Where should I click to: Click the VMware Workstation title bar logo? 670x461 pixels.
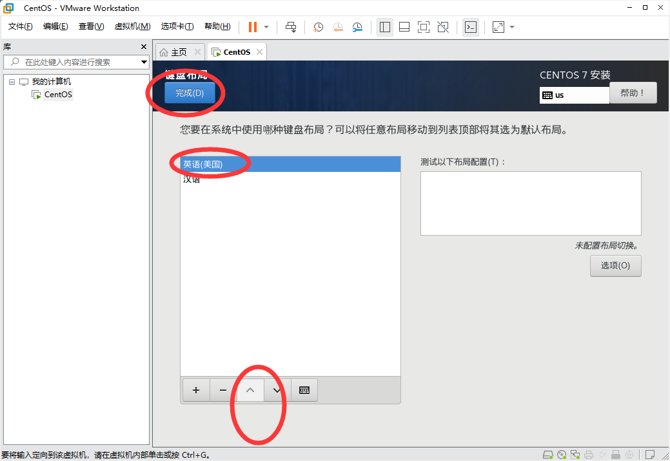pos(8,8)
